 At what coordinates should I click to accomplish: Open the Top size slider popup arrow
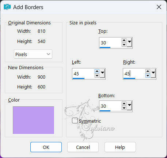click(129, 43)
